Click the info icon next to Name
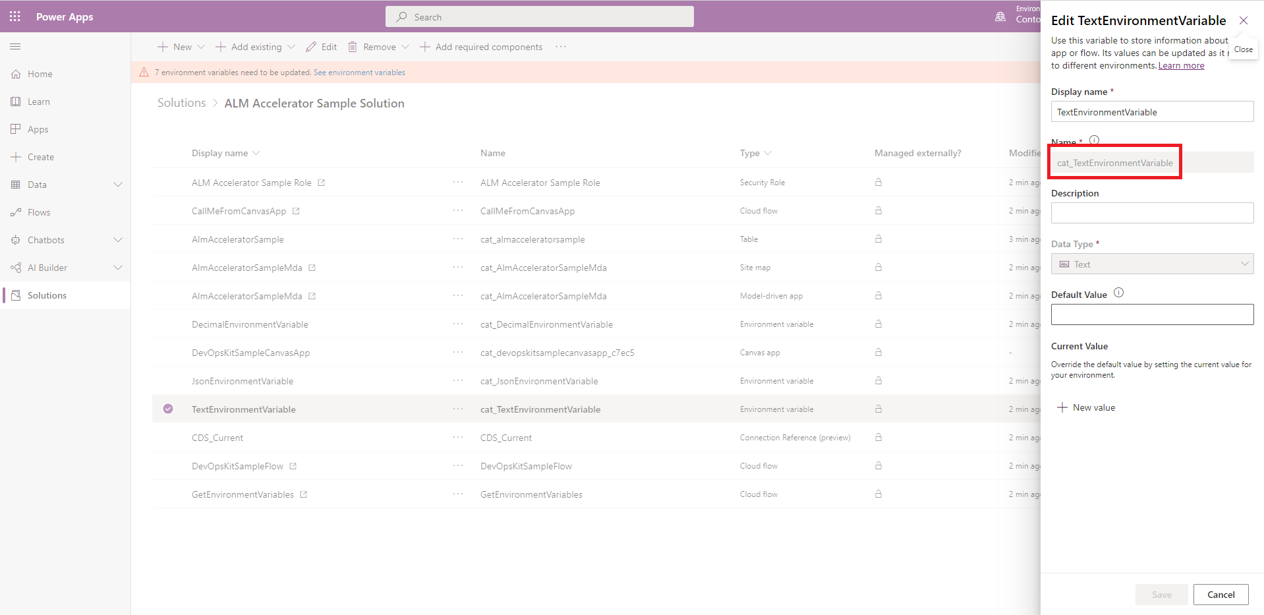 pyautogui.click(x=1094, y=140)
